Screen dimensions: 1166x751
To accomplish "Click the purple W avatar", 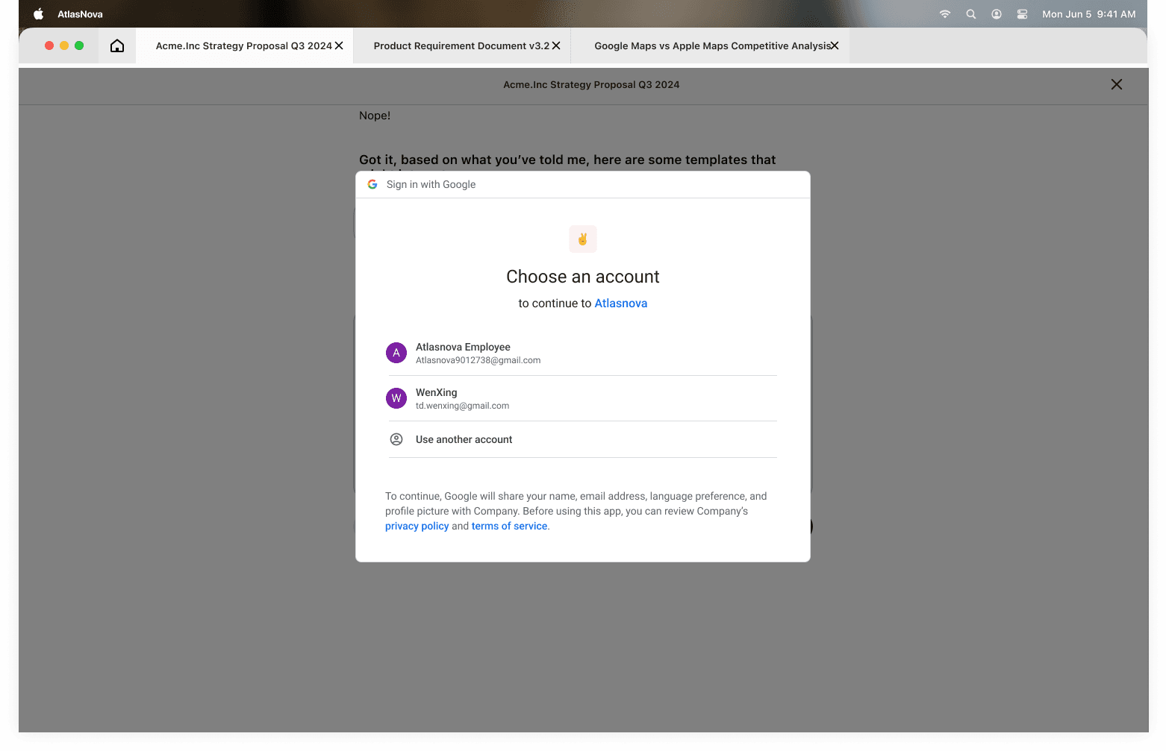I will 396,398.
